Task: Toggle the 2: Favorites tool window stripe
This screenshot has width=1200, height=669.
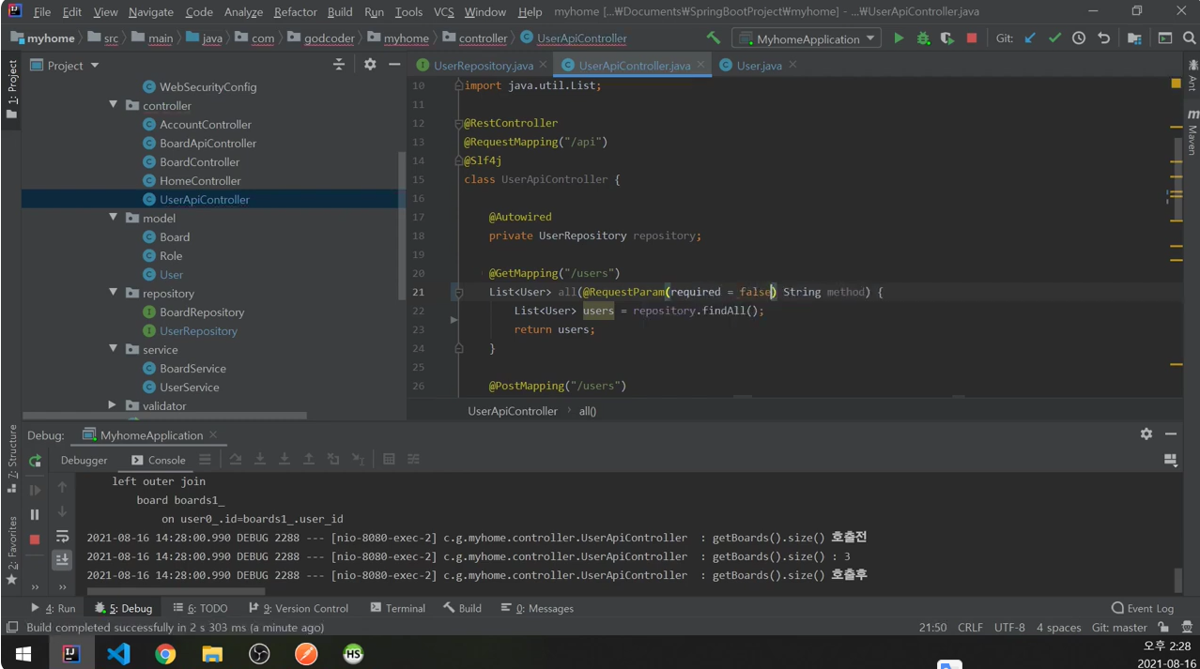Action: click(12, 551)
